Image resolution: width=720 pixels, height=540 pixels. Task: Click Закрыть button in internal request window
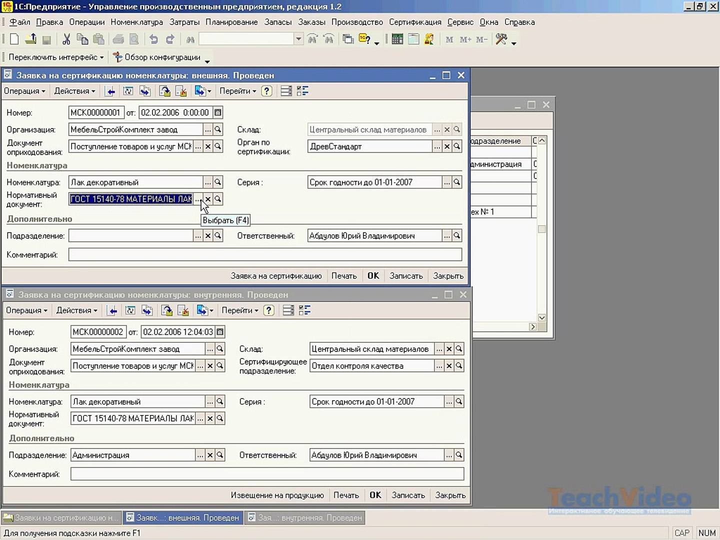coord(450,495)
